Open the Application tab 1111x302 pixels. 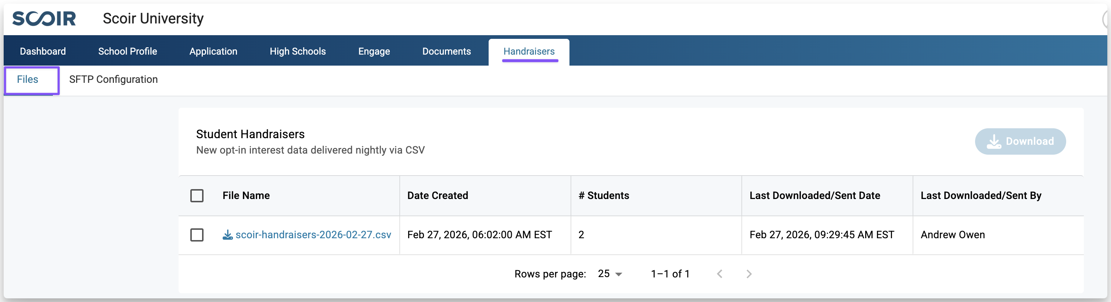pos(213,52)
